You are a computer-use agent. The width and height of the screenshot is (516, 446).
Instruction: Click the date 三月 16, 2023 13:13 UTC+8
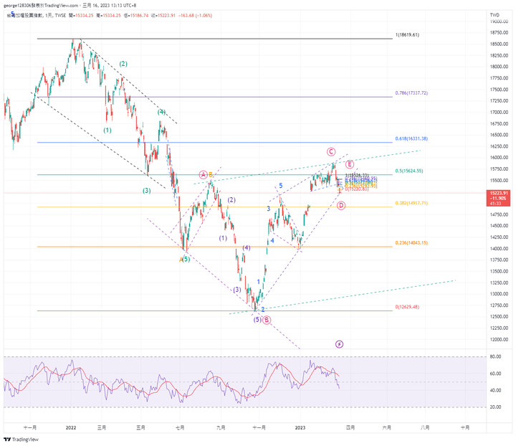click(x=109, y=5)
